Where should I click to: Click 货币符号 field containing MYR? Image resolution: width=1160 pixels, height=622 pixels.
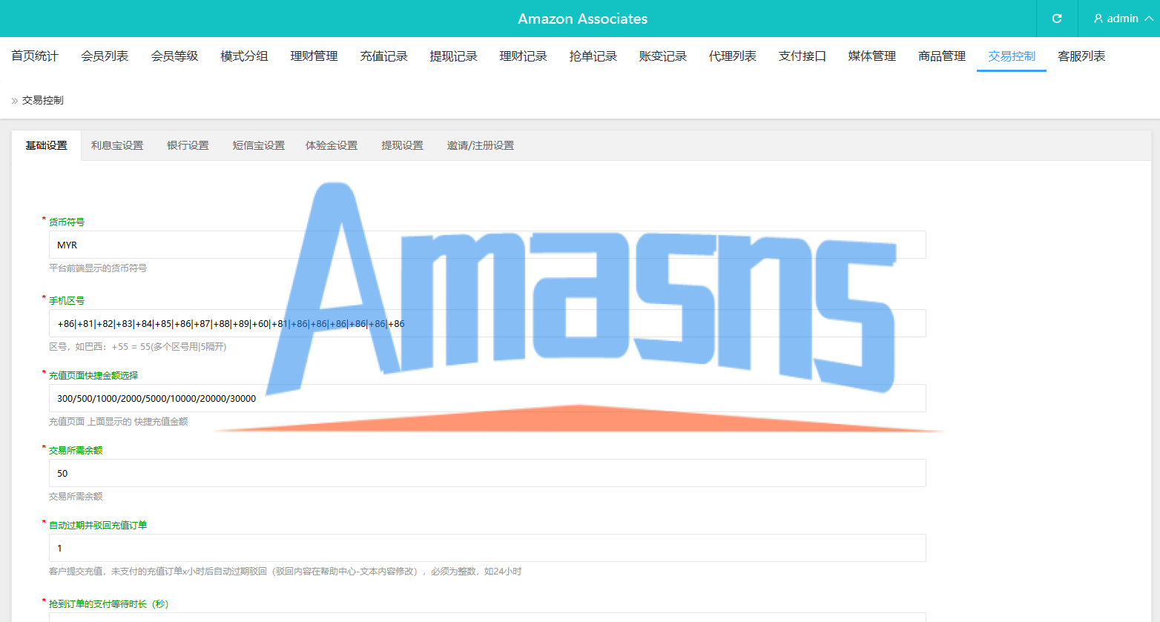point(487,245)
